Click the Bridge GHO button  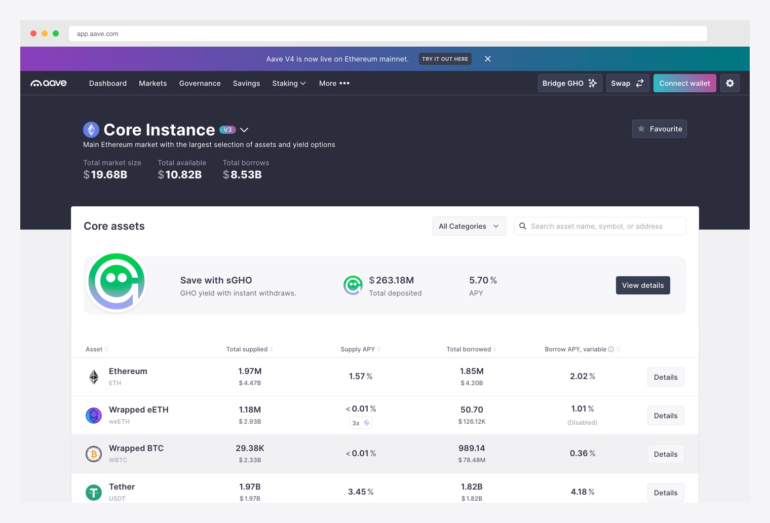tap(570, 83)
